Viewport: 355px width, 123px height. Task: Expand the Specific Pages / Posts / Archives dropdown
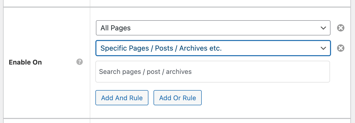click(213, 48)
